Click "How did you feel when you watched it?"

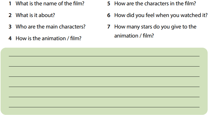pos(161,15)
